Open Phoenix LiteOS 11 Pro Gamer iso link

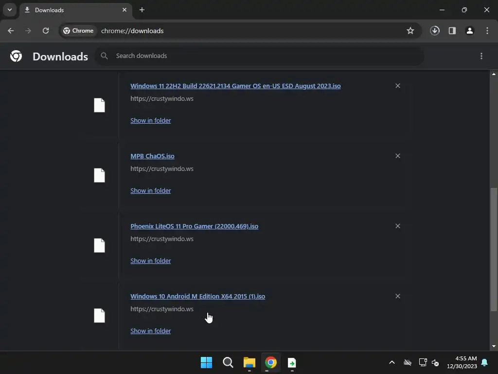tap(195, 226)
